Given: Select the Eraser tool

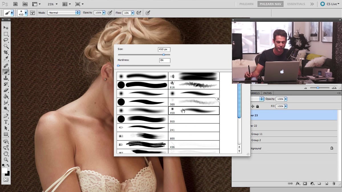Looking at the screenshot, I should tap(6, 90).
